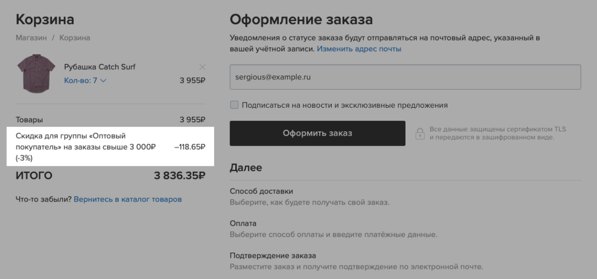Click the ИТОГО total amount 3 836.35₽
The width and height of the screenshot is (597, 279).
coord(180,176)
